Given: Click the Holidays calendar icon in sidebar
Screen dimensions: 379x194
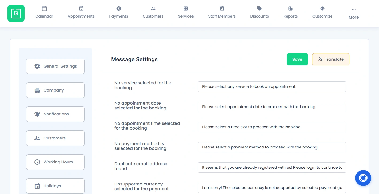Looking at the screenshot, I should click(x=37, y=186).
